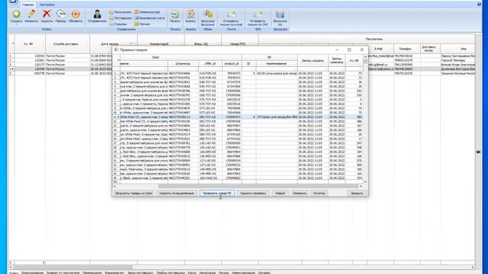Select highlighted dialog row 082.TOY.N3
This screenshot has height=274, width=488.
[238, 116]
